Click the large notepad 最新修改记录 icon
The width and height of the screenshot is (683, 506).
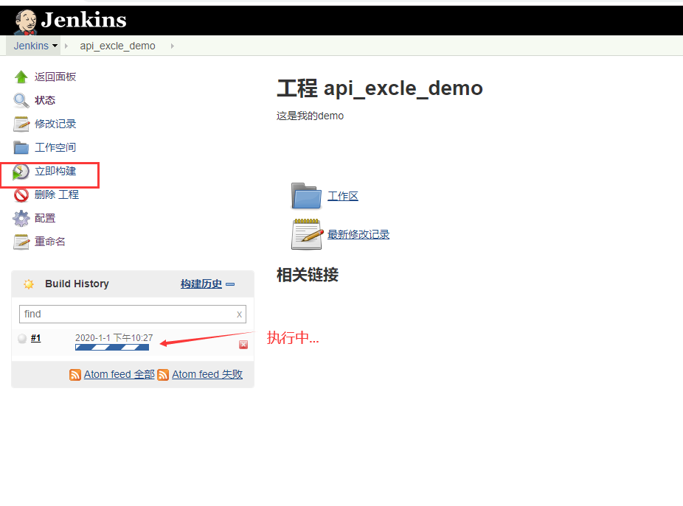(x=307, y=234)
